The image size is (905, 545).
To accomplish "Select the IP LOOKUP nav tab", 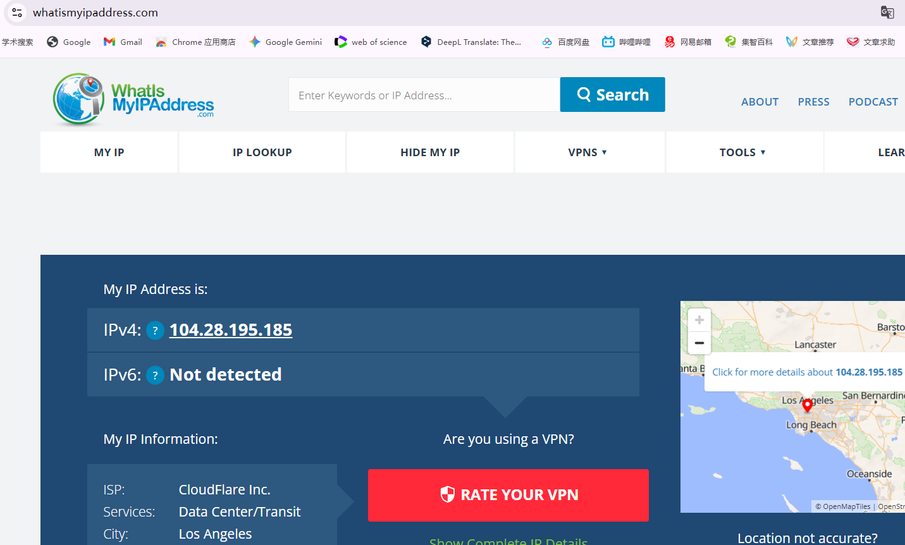I will tap(262, 152).
